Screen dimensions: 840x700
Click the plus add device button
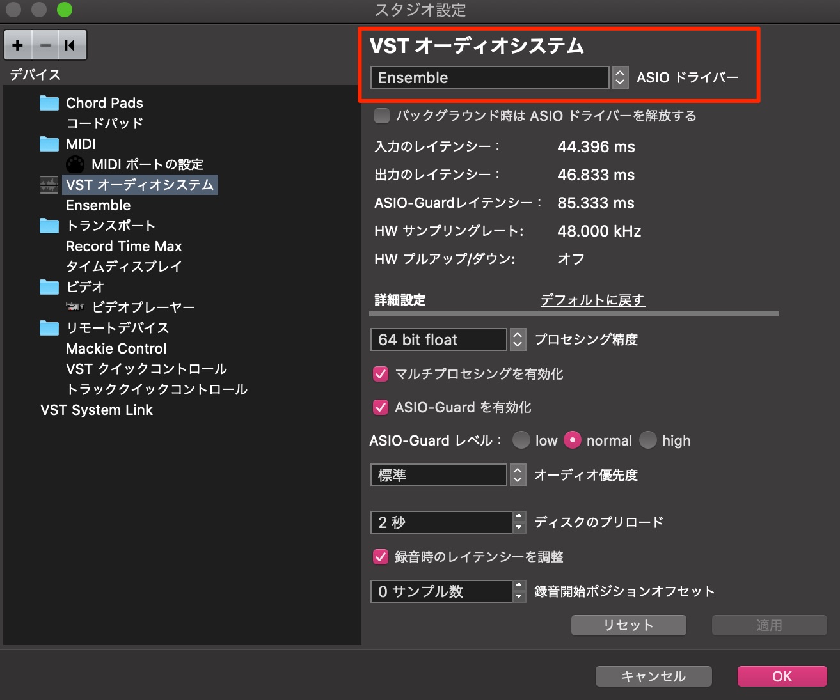click(x=18, y=45)
